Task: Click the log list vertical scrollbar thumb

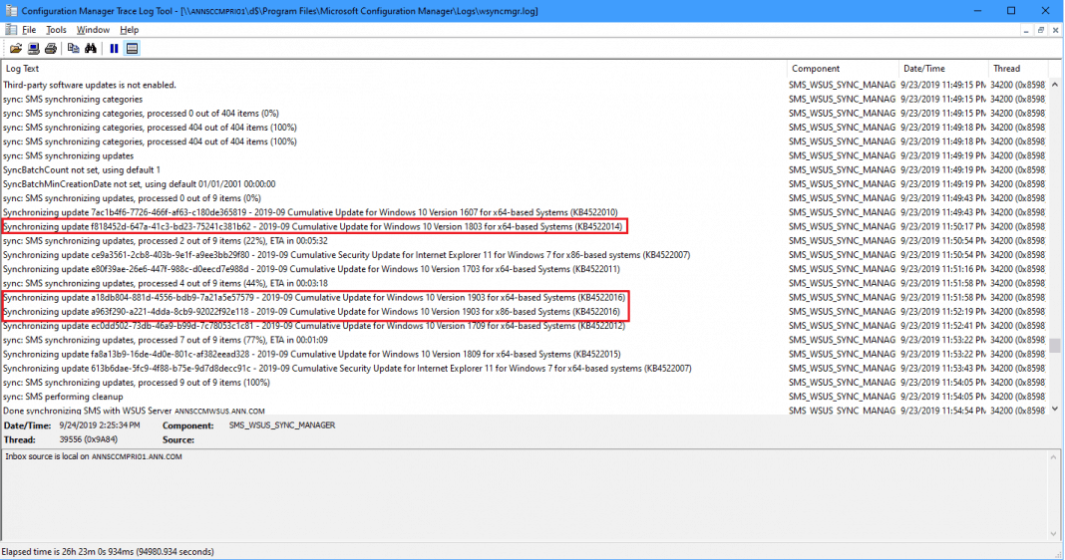Action: coord(1055,346)
